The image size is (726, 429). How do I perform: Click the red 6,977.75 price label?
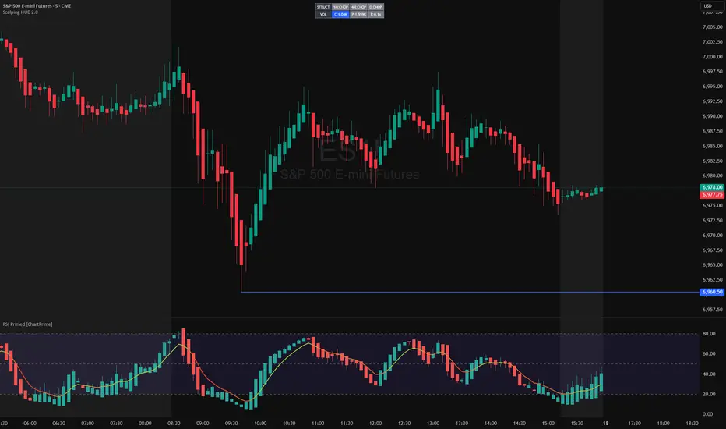pyautogui.click(x=712, y=195)
